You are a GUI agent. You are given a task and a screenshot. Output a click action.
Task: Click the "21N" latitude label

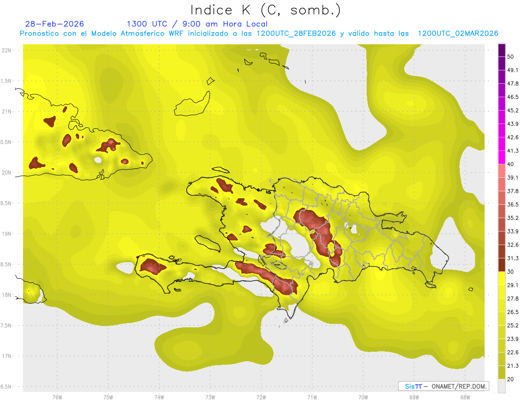[x=7, y=111]
